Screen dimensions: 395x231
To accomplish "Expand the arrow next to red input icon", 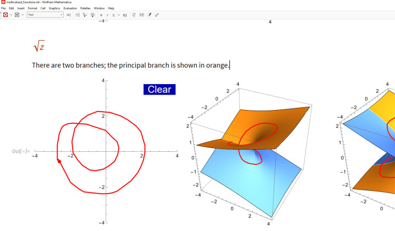I will pos(11,14).
